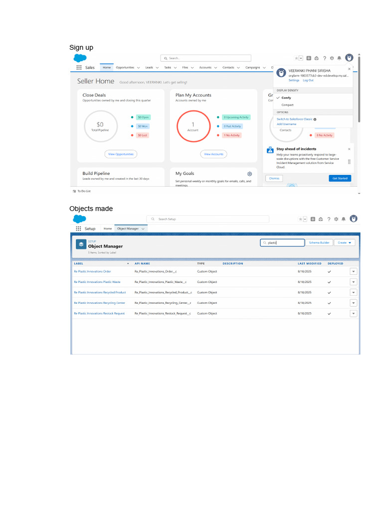
Task: Click the Get Started button
Action: click(340, 178)
